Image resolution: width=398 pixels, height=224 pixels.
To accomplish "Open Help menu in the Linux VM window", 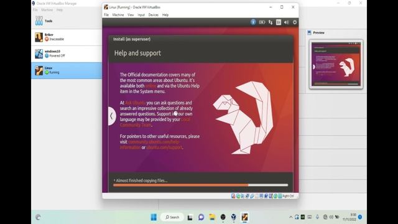I will (x=165, y=15).
